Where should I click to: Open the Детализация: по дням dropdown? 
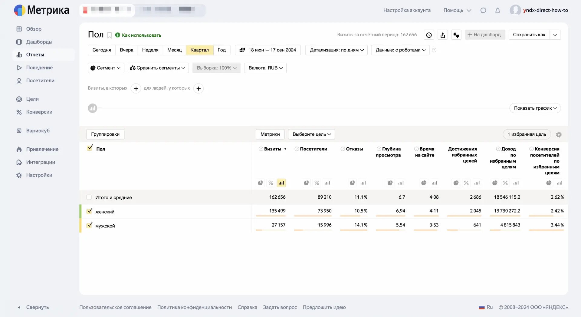click(x=336, y=50)
